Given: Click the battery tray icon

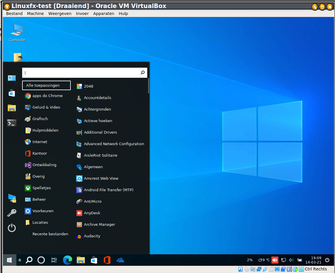Looking at the screenshot, I should pyautogui.click(x=300, y=260).
